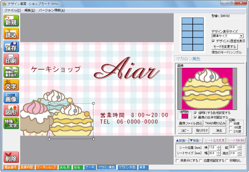Click the pink 透明色 color swatch
Screen dimensions: 249x172
[185, 115]
